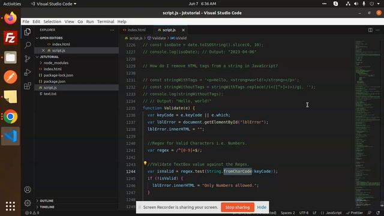The width and height of the screenshot is (384, 216).
Task: Open the Source Control view
Action: [28, 59]
